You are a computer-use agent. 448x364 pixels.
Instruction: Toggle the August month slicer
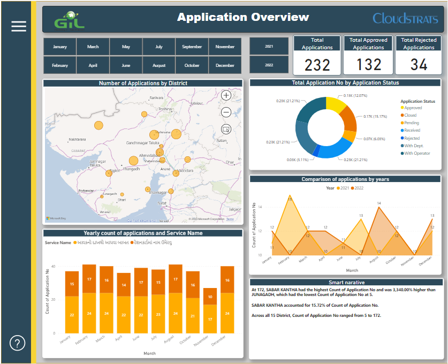pyautogui.click(x=159, y=65)
